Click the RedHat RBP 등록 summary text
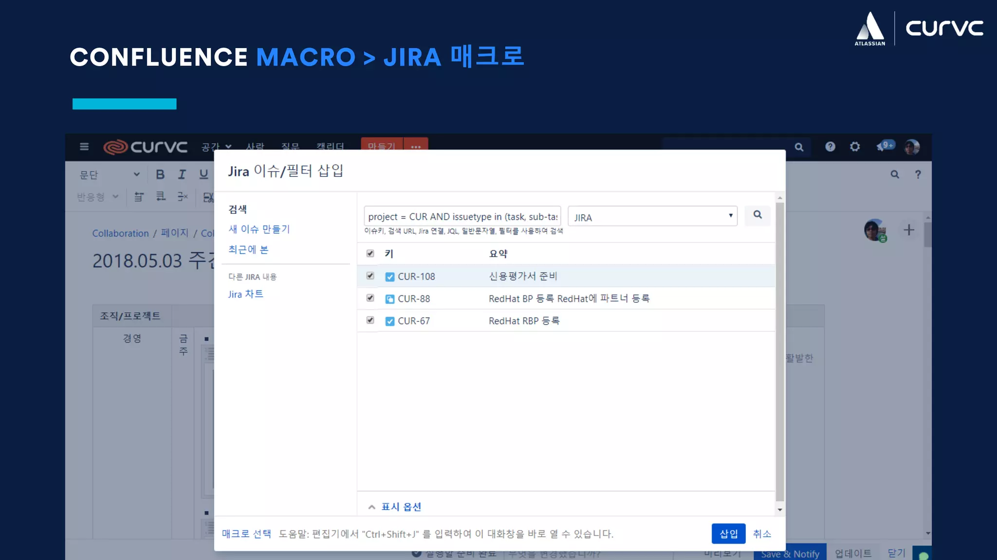Image resolution: width=997 pixels, height=560 pixels. click(524, 321)
